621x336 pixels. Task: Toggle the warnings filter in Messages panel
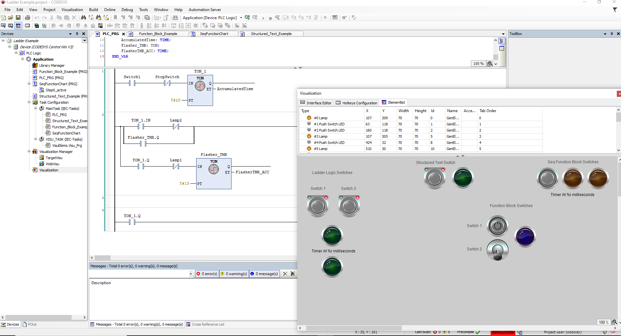(x=234, y=274)
